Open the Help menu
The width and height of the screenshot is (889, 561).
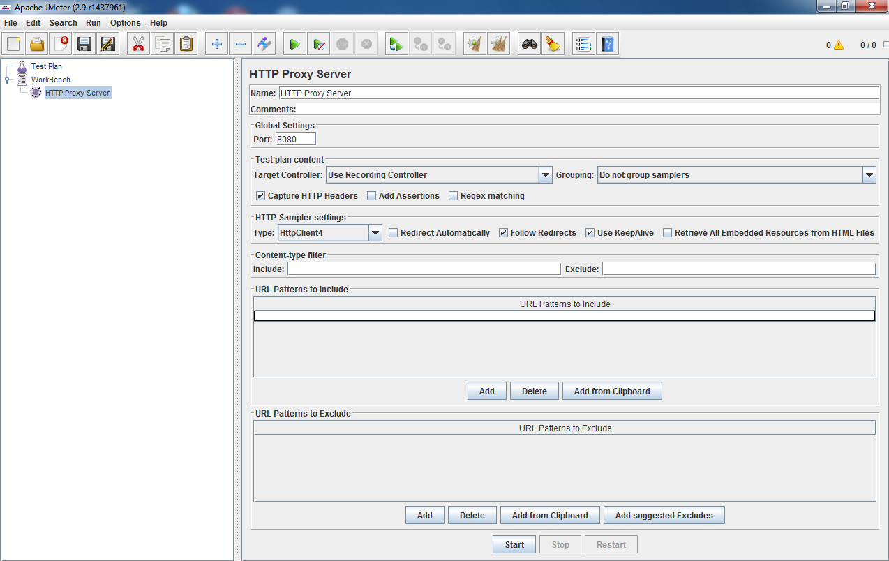158,23
